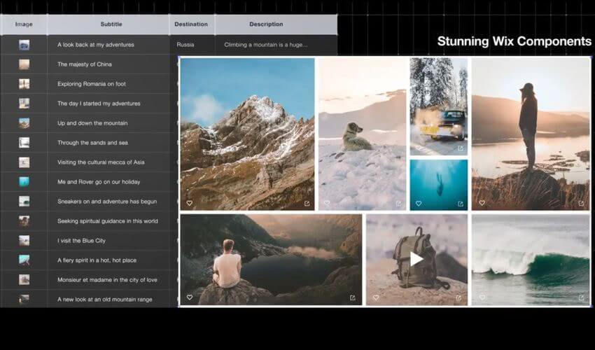Open thumbnail for 'Through the sands and sea'
Image resolution: width=595 pixels, height=350 pixels.
[x=24, y=143]
